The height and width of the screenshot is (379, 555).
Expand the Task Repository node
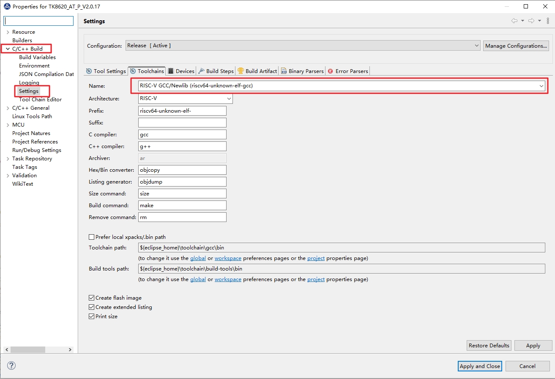coord(8,159)
